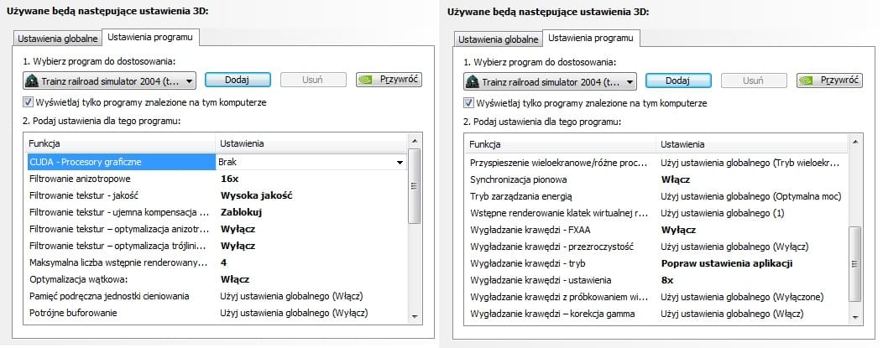Screen dimensions: 883x348
Task: Click the Funkcja column header in the left list
Action: 119,143
